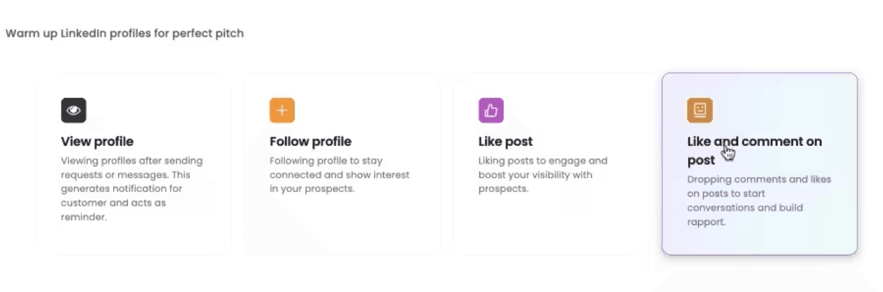This screenshot has height=292, width=883.
Task: Click the orange plus icon for Follow profile
Action: [282, 110]
